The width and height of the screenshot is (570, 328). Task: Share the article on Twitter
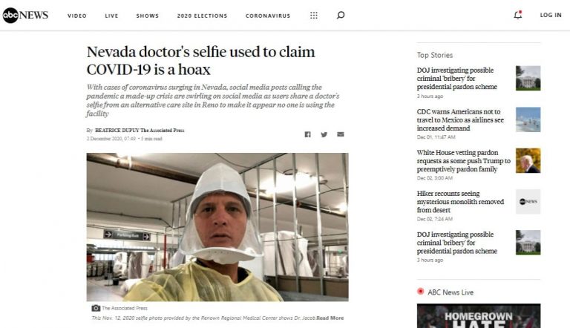[324, 134]
